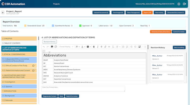190x105 pixels.
Task: Toggle bold formatting
Action: (x=94, y=47)
